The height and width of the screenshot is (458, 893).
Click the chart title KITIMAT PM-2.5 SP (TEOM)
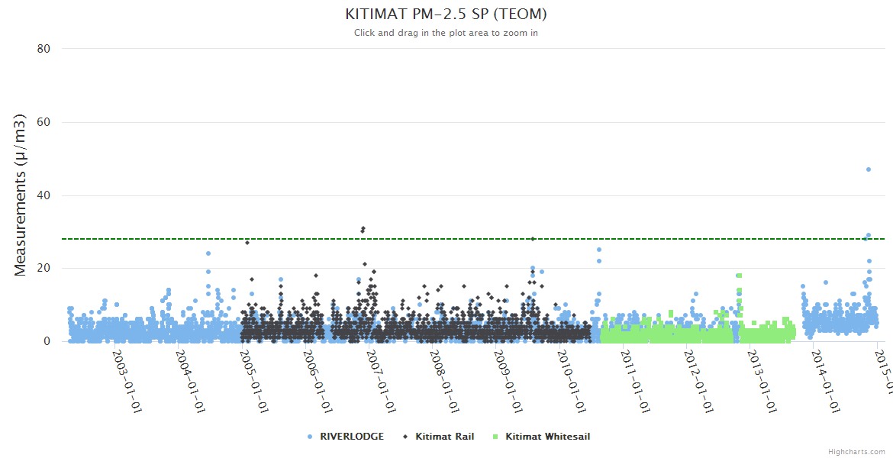[446, 15]
